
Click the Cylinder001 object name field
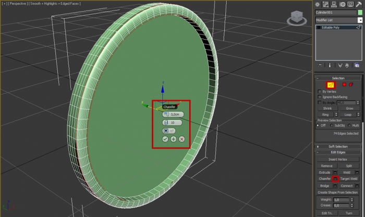point(336,13)
